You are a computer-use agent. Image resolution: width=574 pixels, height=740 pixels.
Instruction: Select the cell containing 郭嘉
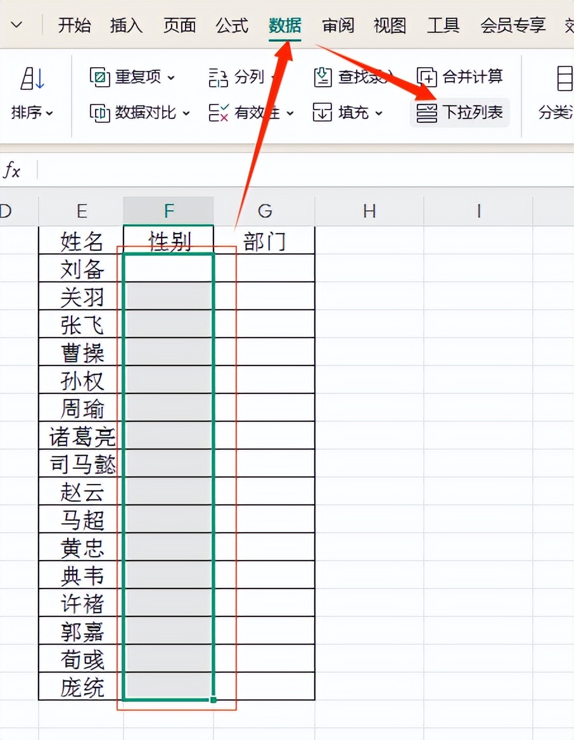[81, 630]
